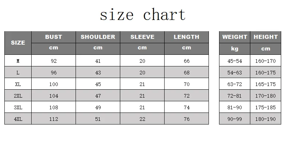
Task: Click the bust value 100
Action: pyautogui.click(x=53, y=84)
